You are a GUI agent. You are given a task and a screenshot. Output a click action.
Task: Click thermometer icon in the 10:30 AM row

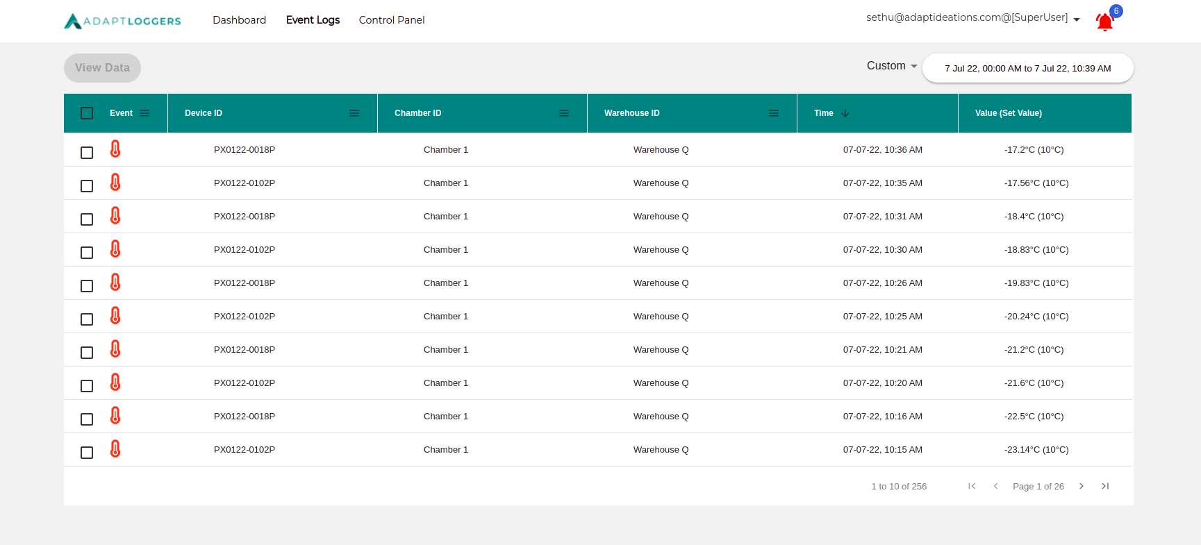click(x=115, y=249)
